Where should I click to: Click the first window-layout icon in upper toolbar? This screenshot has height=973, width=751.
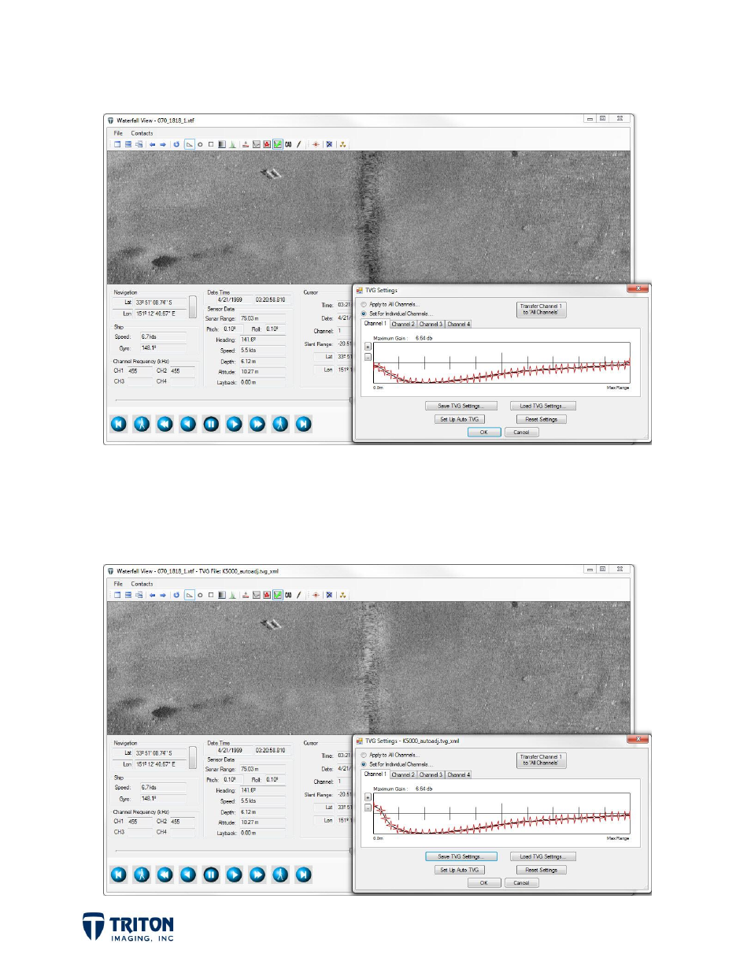coord(117,144)
